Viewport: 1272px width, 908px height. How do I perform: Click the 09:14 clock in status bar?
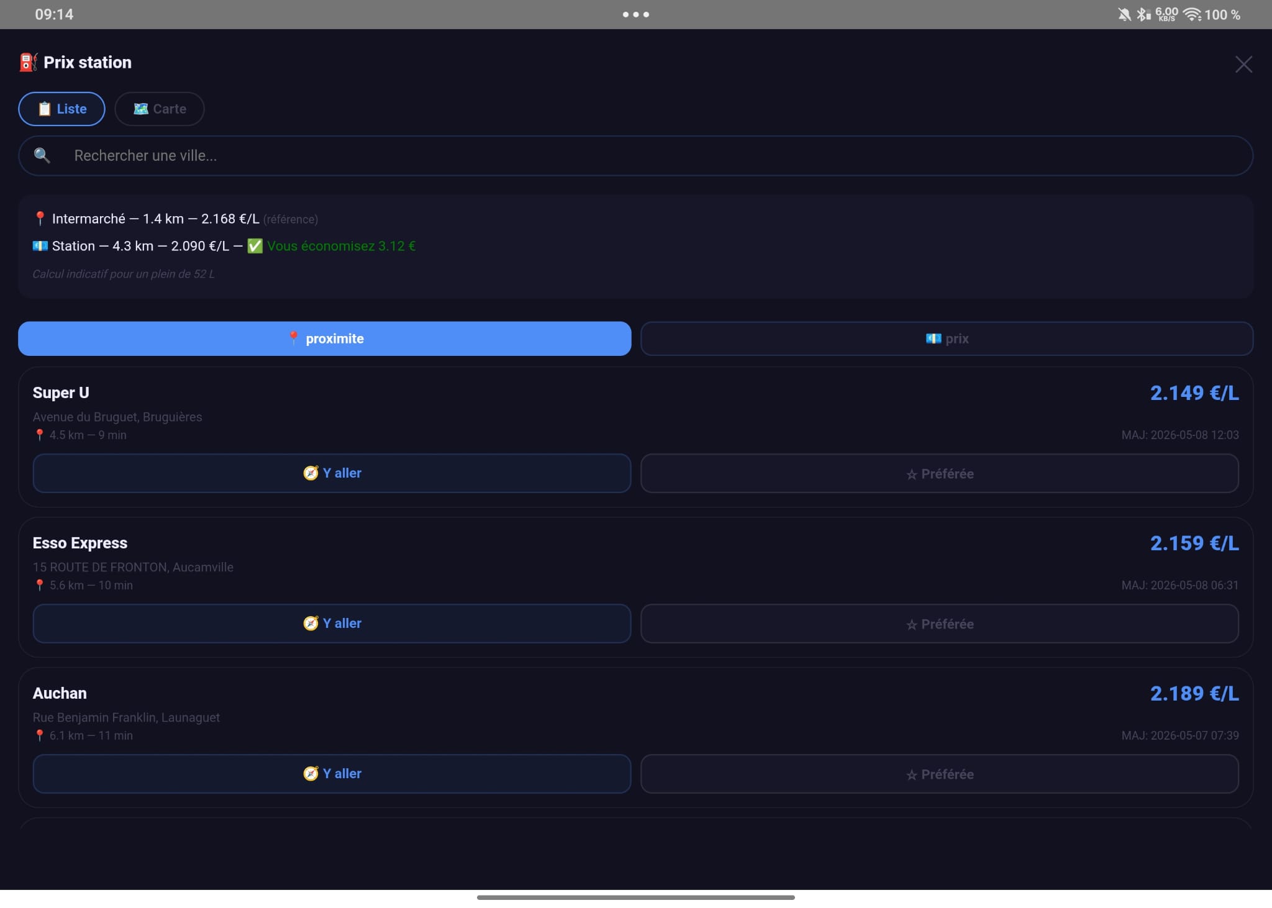54,14
